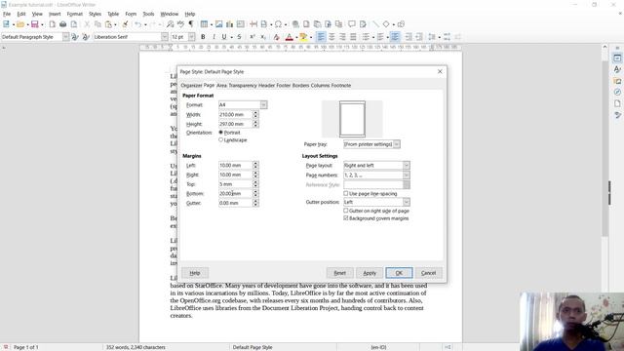Click the Print icon in toolbar
Viewport: 624px width, 351px height.
[x=62, y=24]
